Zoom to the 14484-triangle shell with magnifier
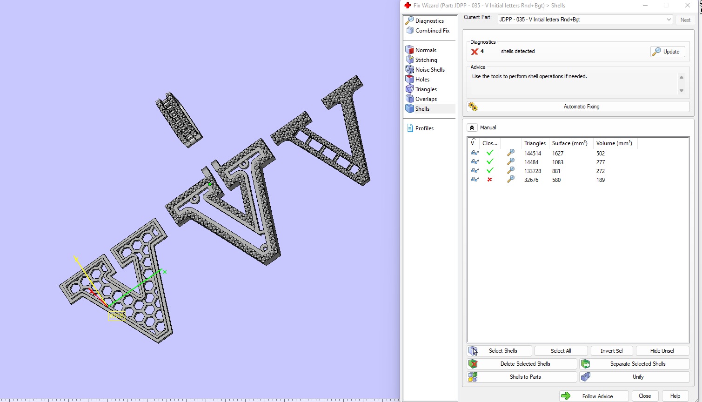The image size is (702, 402). point(511,162)
